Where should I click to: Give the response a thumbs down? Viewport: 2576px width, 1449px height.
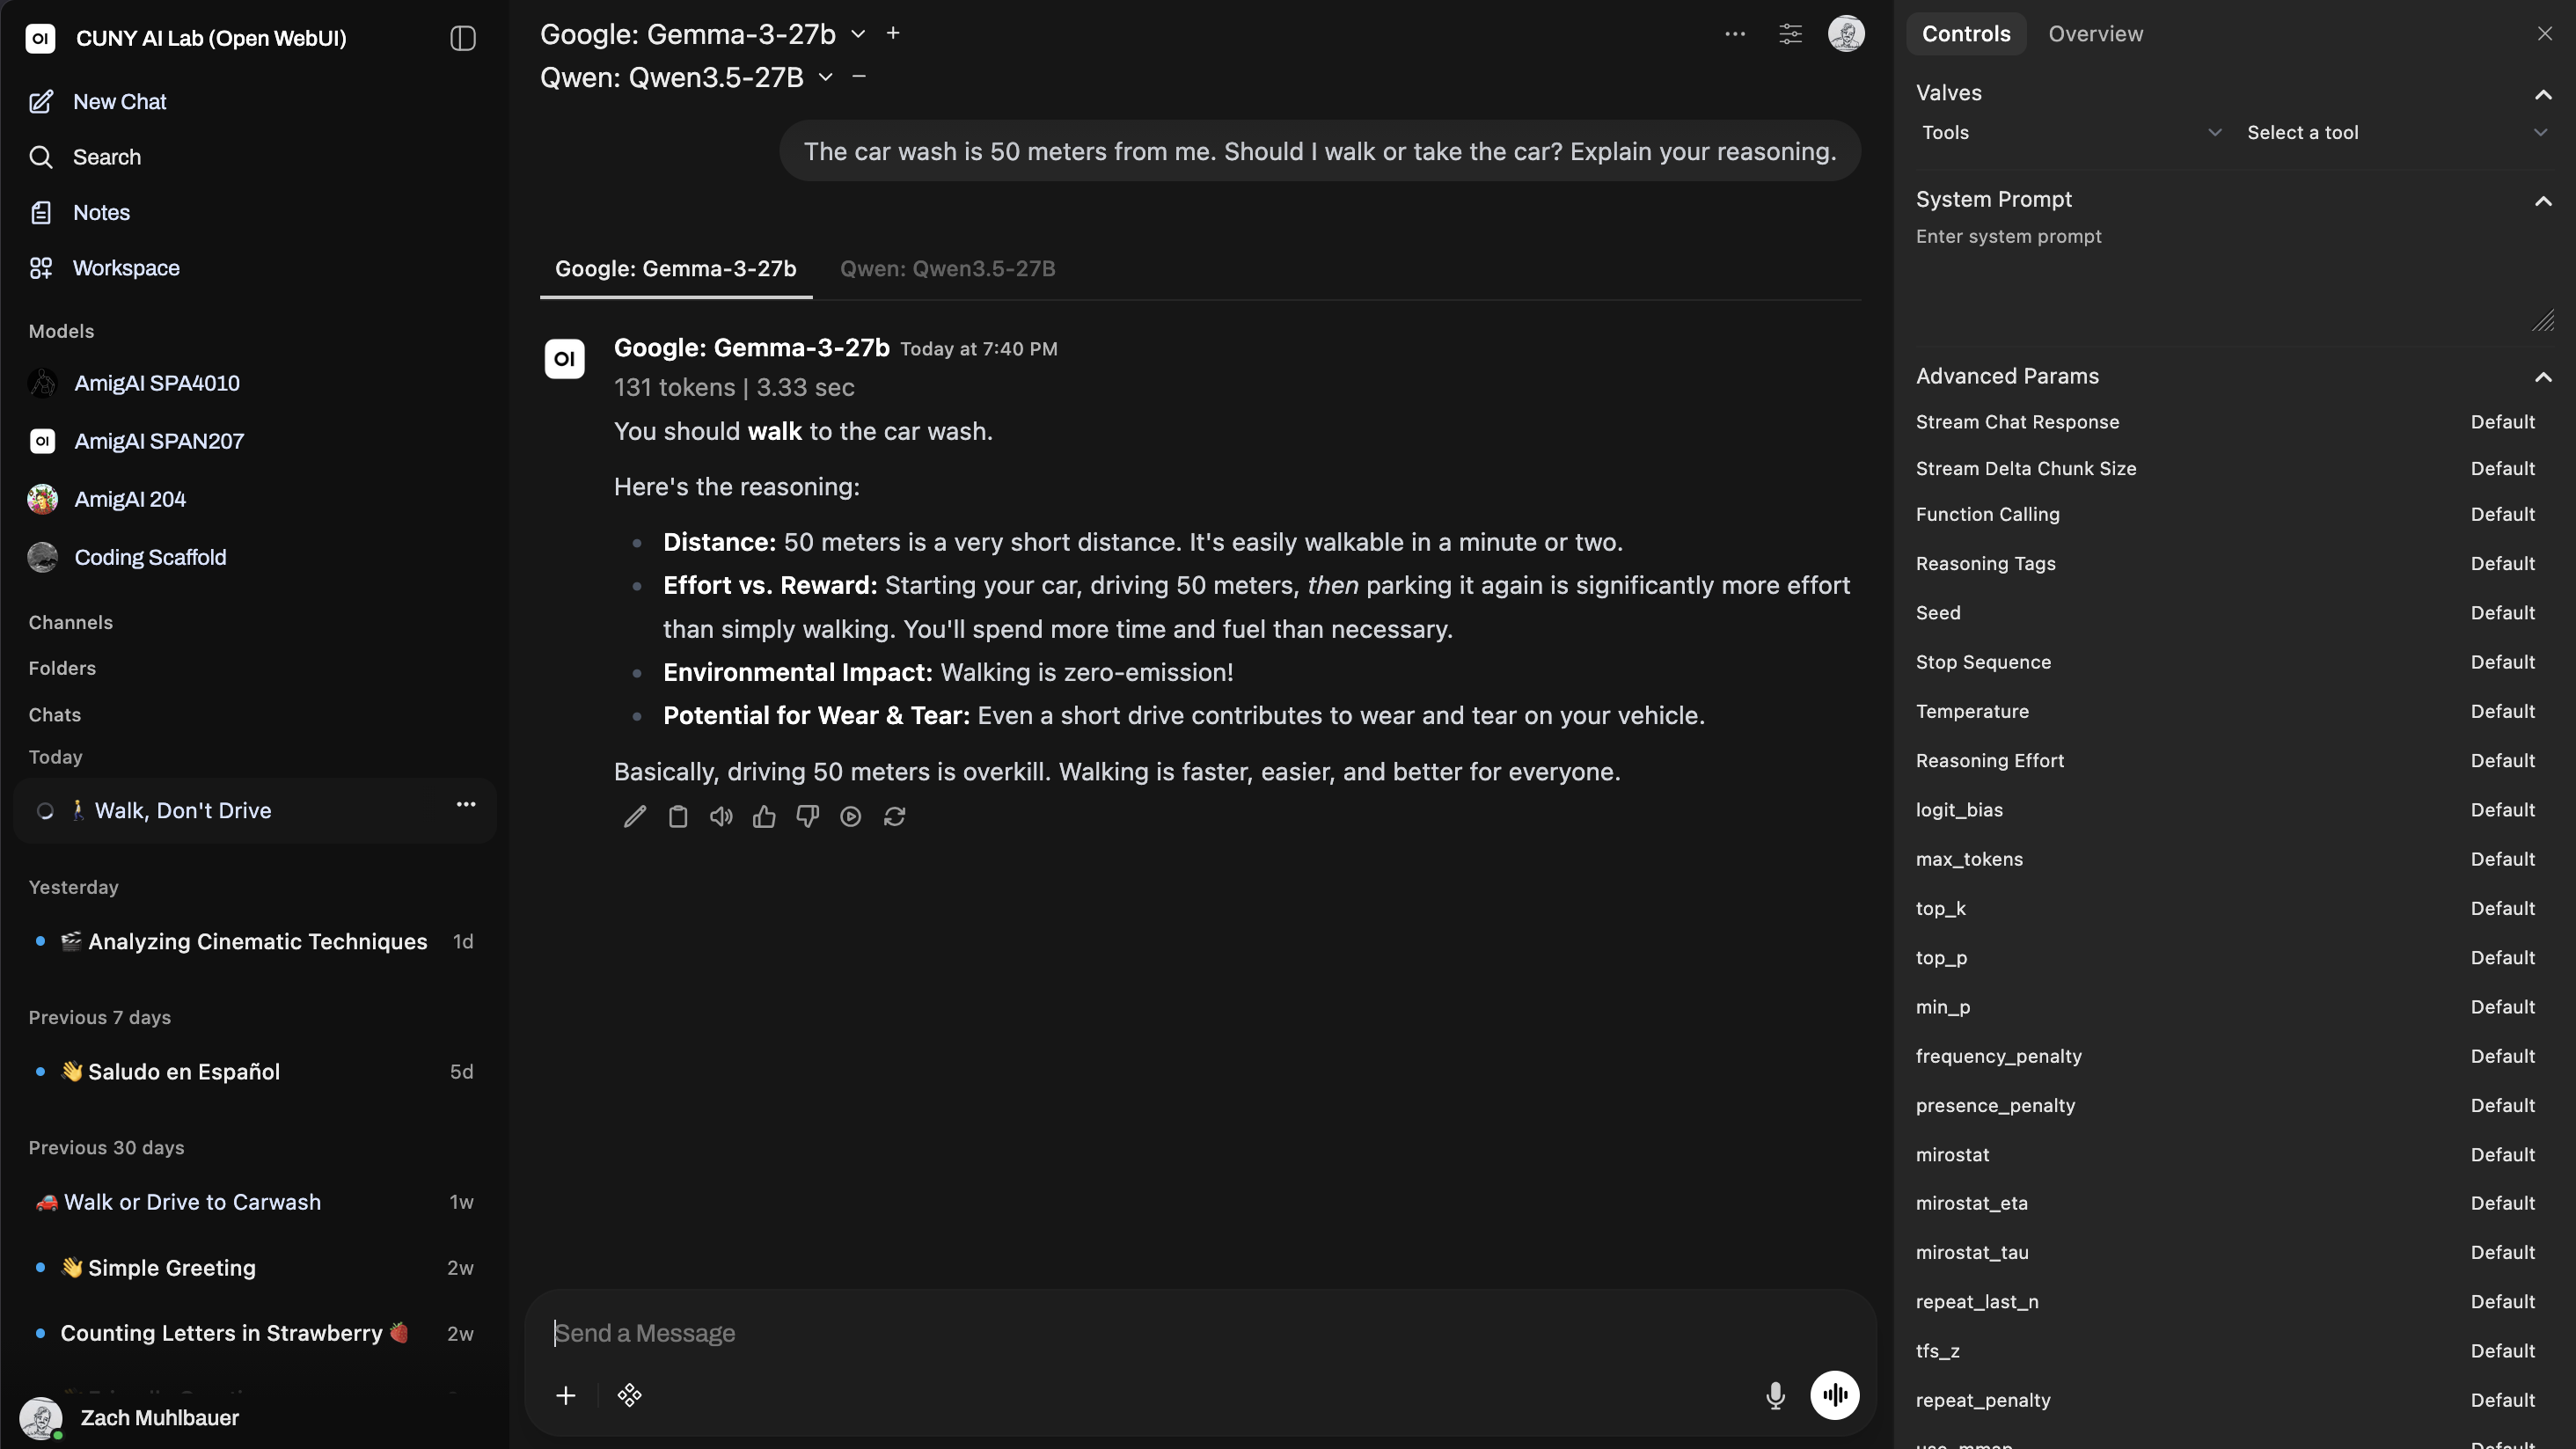[808, 817]
